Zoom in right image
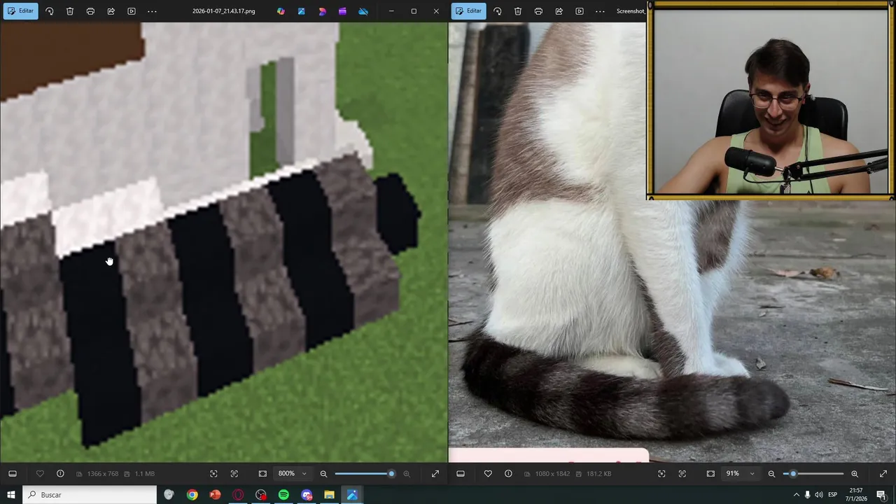This screenshot has height=504, width=896. click(855, 474)
